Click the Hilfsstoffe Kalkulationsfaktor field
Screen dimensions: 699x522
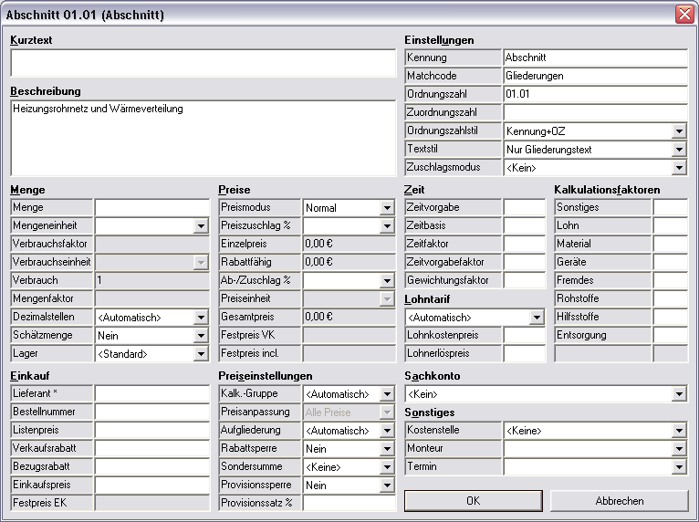tap(671, 317)
